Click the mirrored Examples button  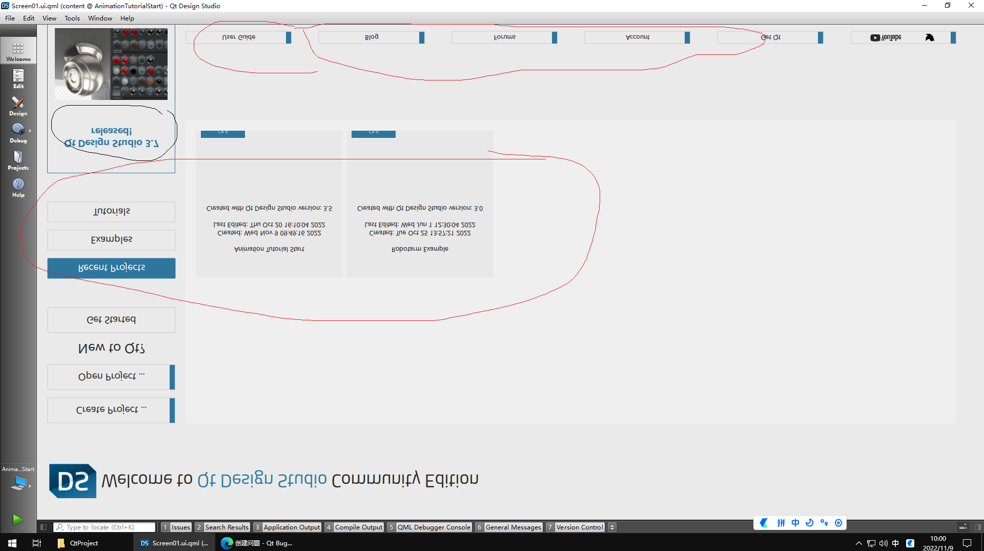point(111,240)
